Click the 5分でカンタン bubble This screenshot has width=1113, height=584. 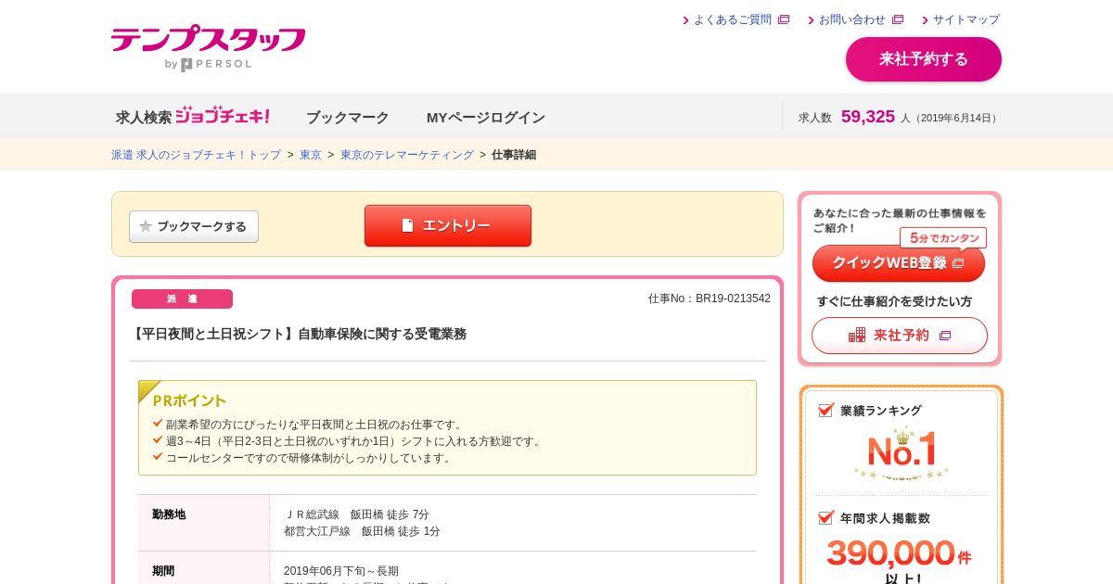[x=943, y=237]
